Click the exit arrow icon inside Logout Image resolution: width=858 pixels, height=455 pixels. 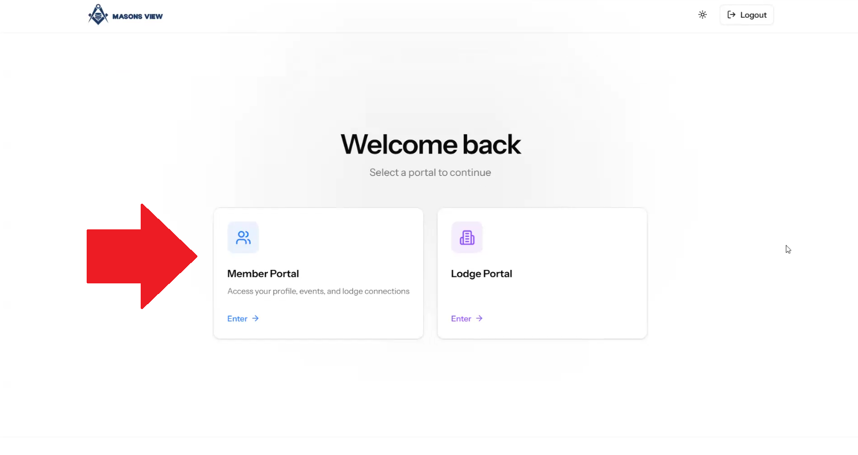731,15
